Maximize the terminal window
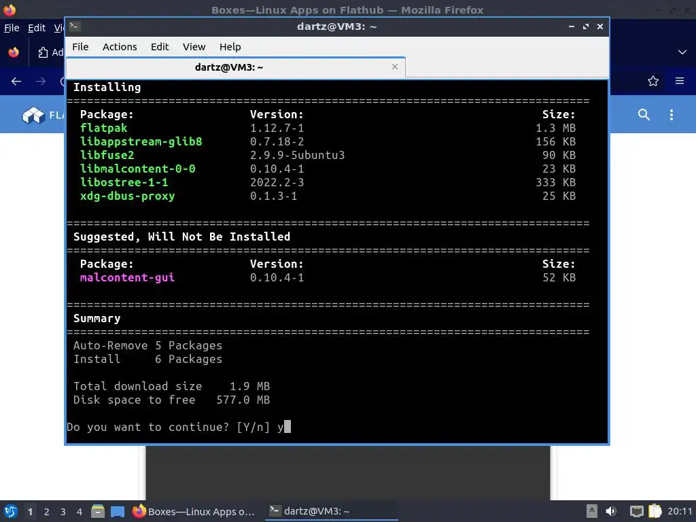This screenshot has width=696, height=522. coord(585,27)
